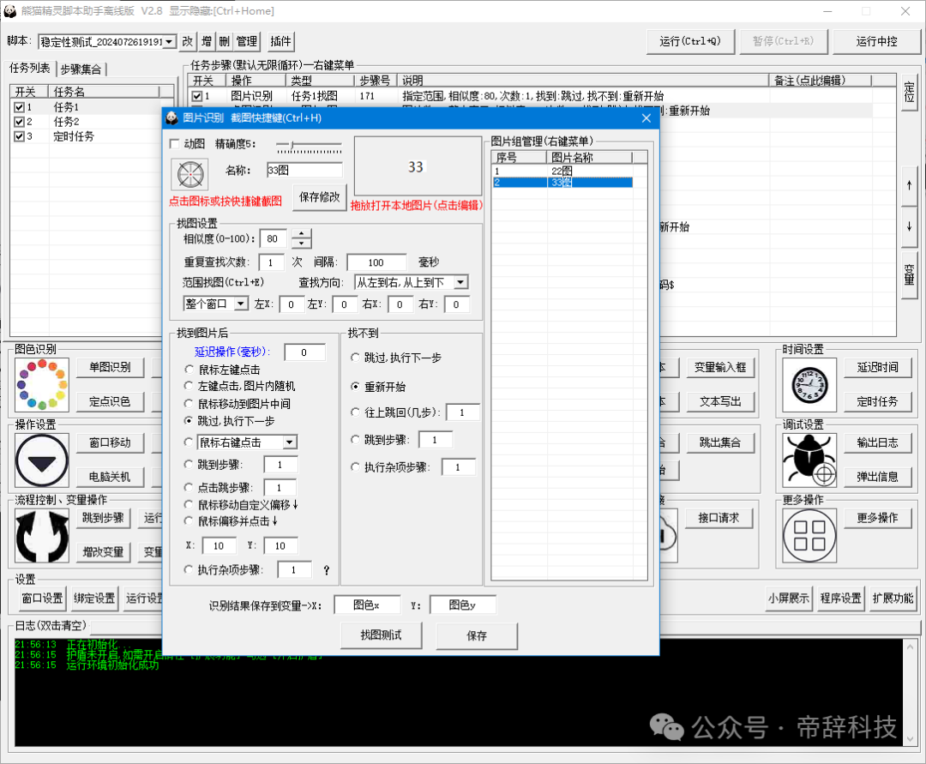This screenshot has width=926, height=764.
Task: Select the 鼠标左键点击 radio option
Action: point(189,370)
